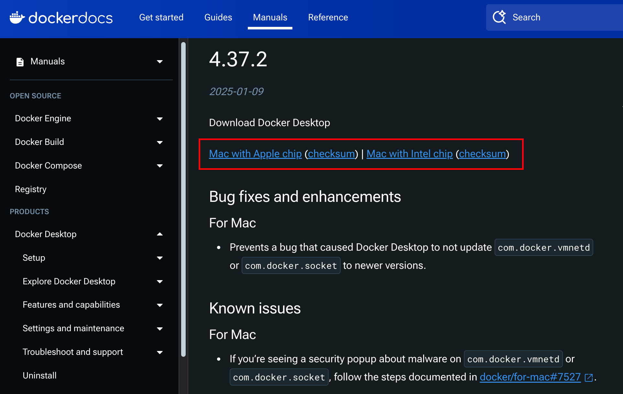Open the dockerdocs home logo
This screenshot has width=623, height=394.
[x=61, y=18]
